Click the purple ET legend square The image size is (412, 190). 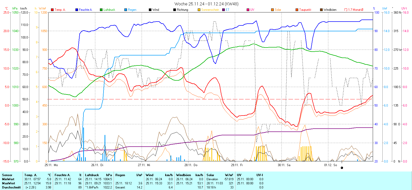[x=224, y=10]
